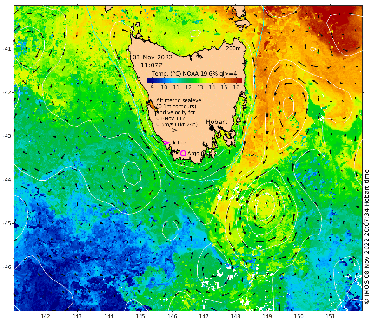This screenshot has height=325, width=372.
Task: Click colorbar tick value 15
Action: tap(224, 87)
